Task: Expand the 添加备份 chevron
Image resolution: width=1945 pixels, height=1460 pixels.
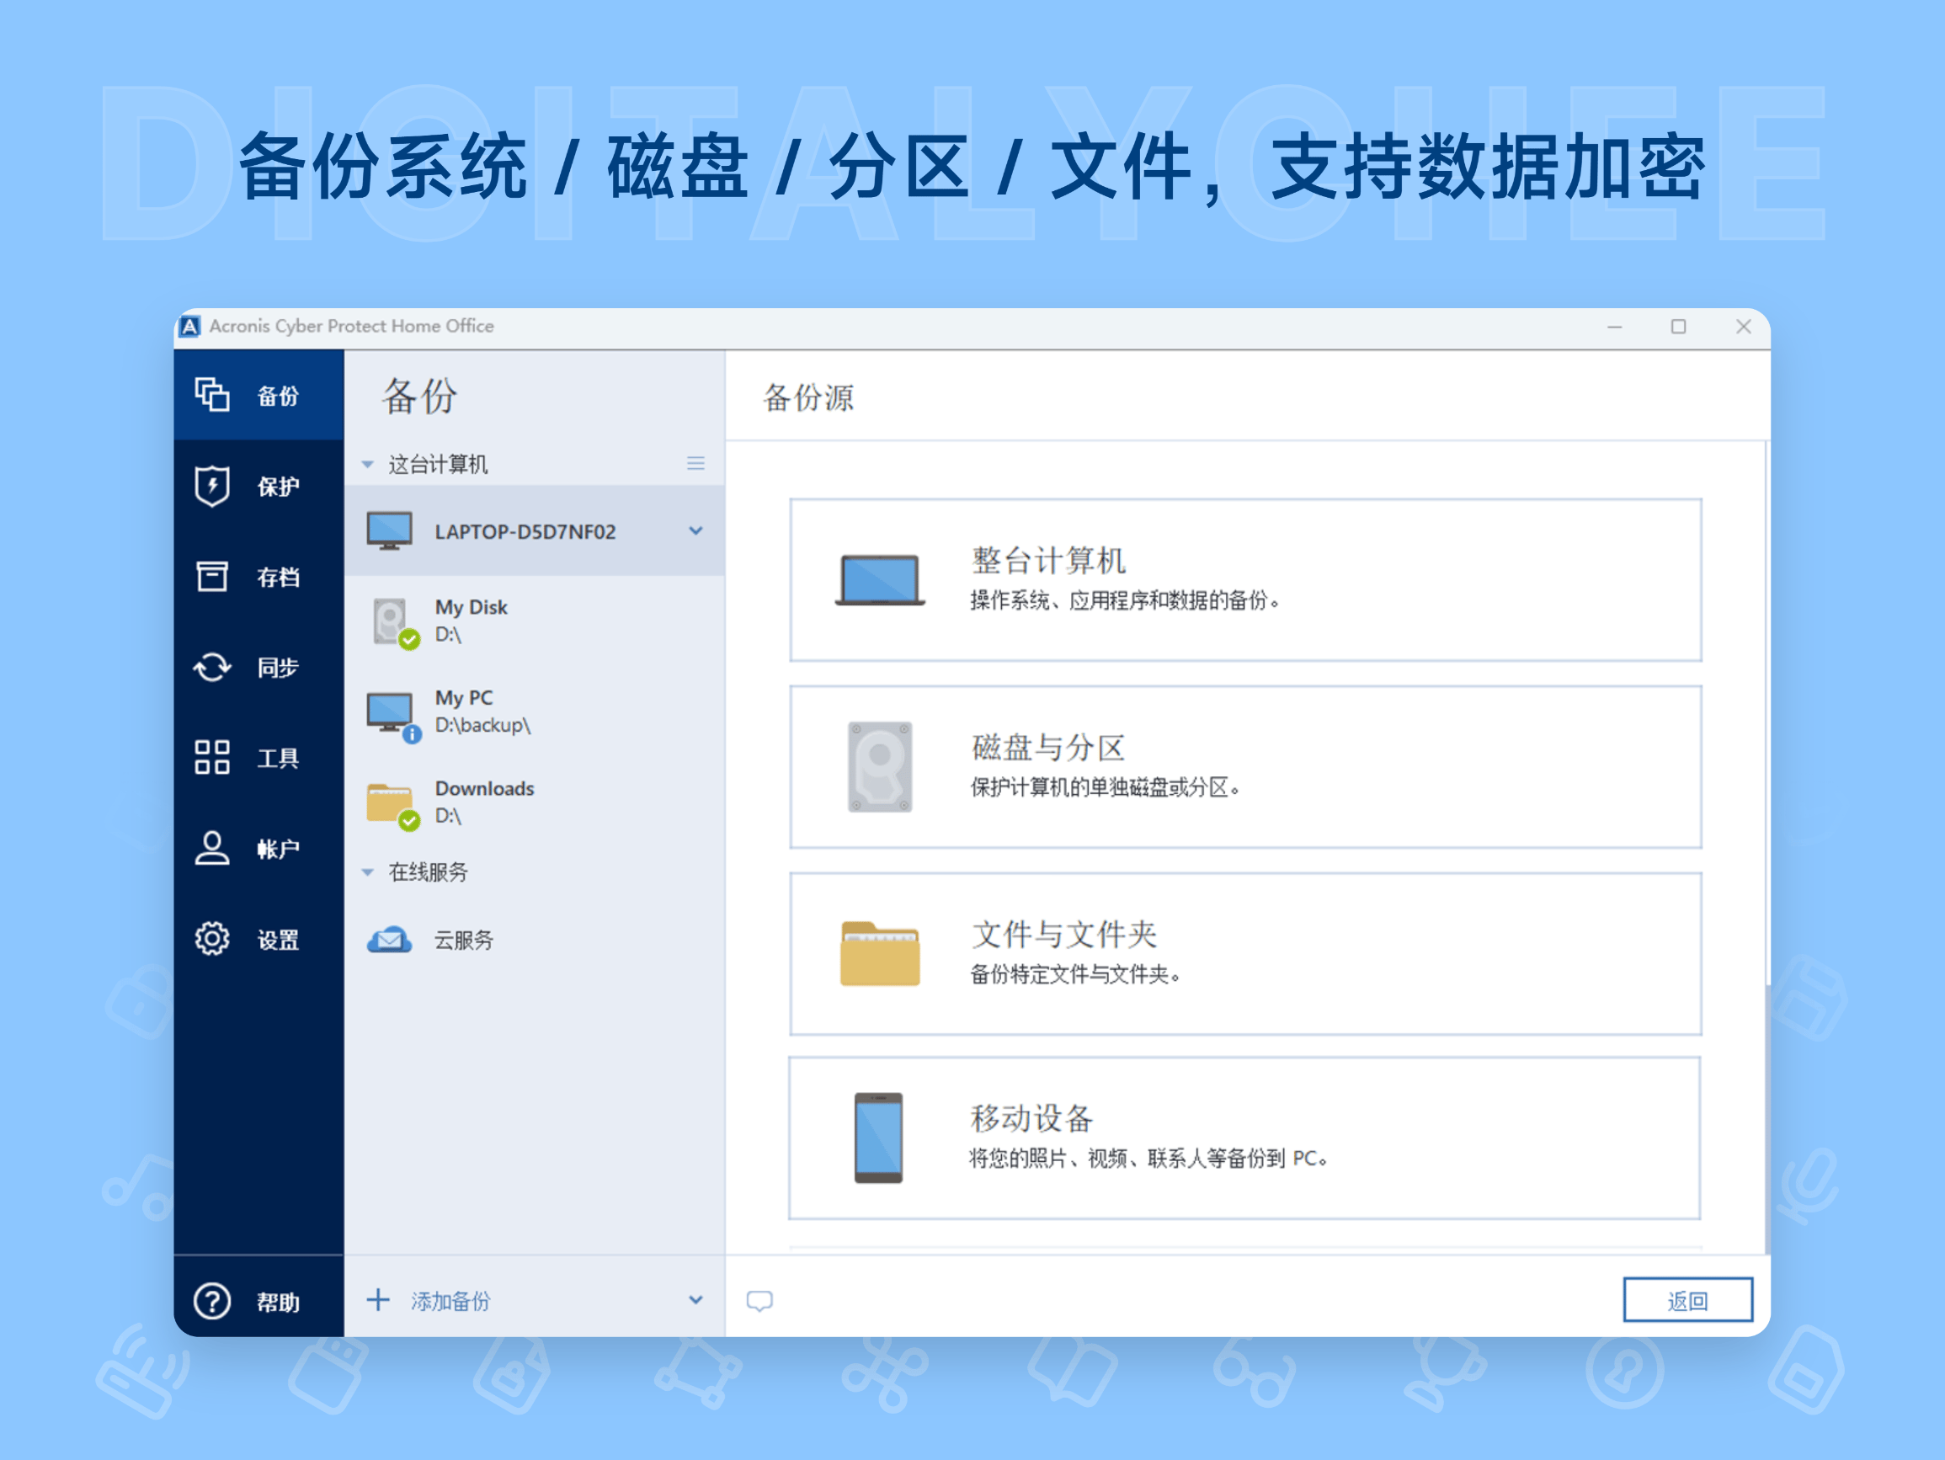Action: pos(695,1300)
